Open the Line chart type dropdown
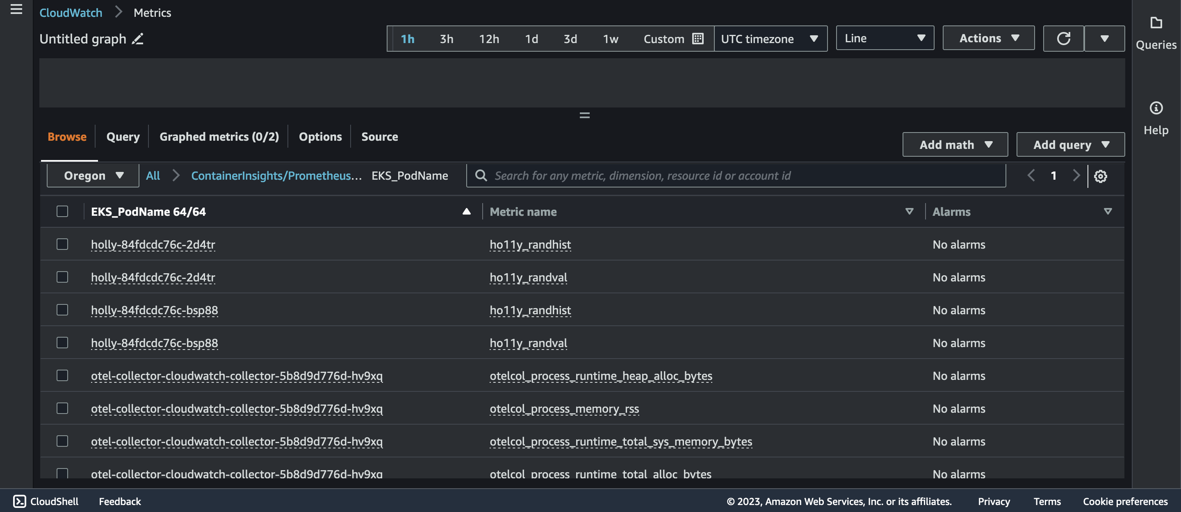Image resolution: width=1181 pixels, height=512 pixels. [885, 39]
